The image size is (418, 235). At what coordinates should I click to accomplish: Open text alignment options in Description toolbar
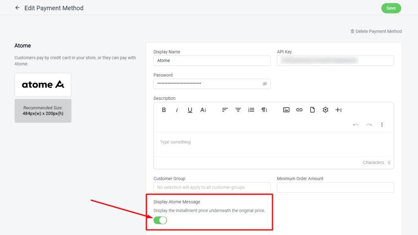pyautogui.click(x=225, y=110)
